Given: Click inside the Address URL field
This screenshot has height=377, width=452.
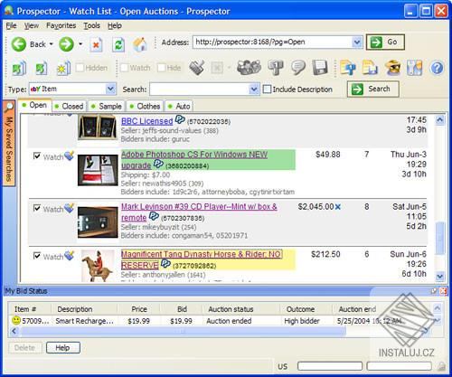Looking at the screenshot, I should tap(273, 42).
